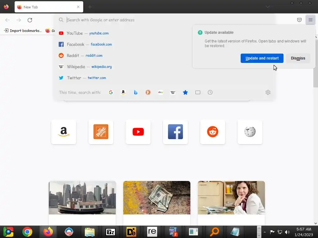Open 7-Zip from taskbar
The height and width of the screenshot is (238, 318).
pyautogui.click(x=111, y=232)
